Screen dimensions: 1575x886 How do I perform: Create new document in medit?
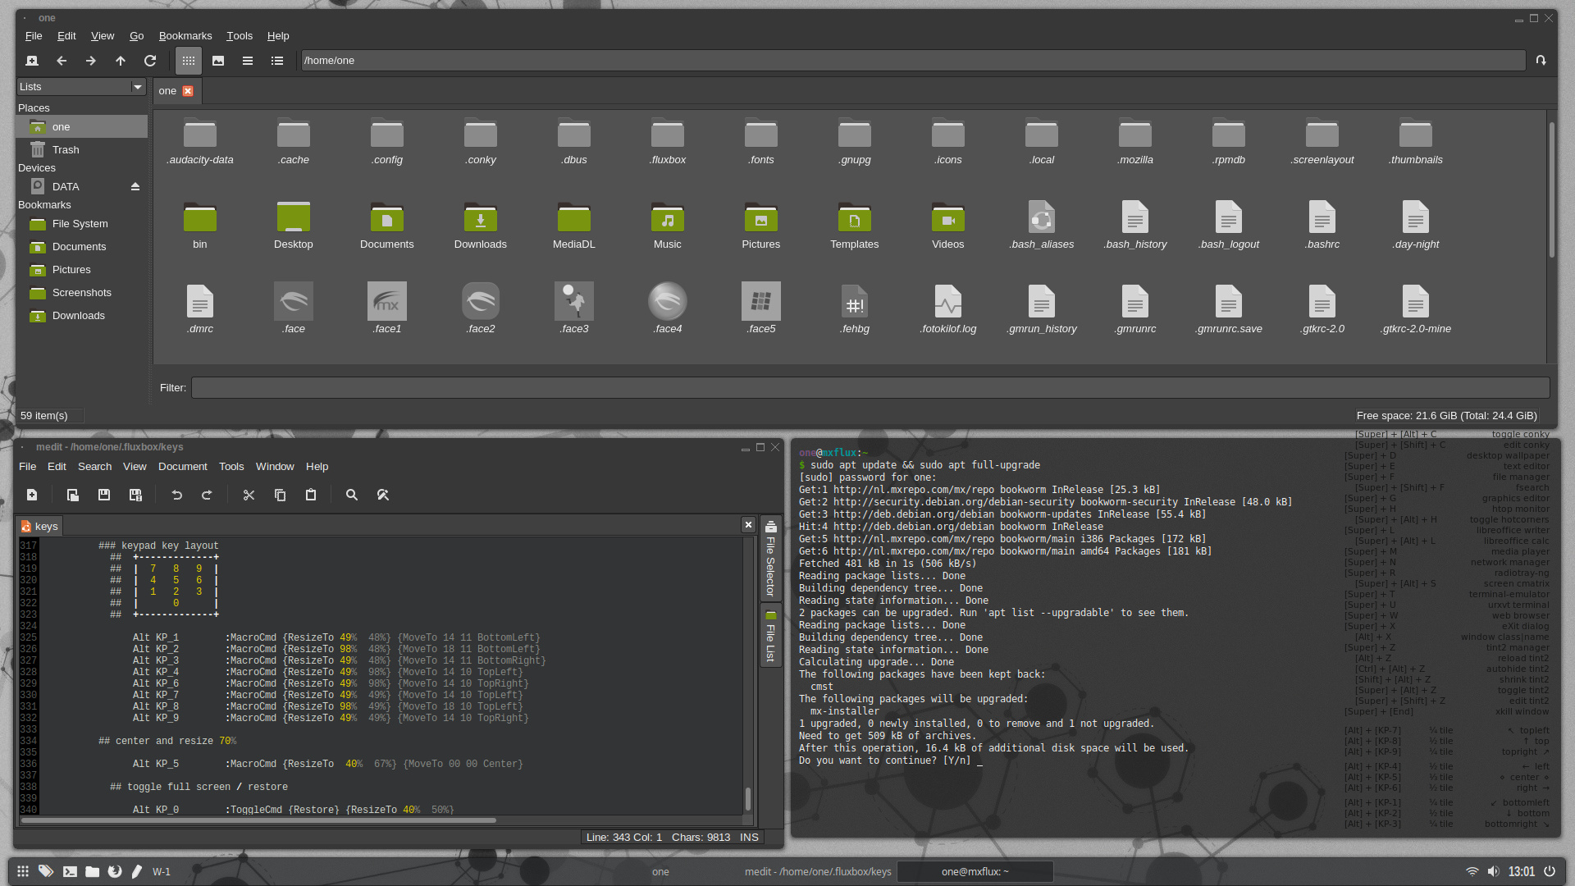(32, 496)
